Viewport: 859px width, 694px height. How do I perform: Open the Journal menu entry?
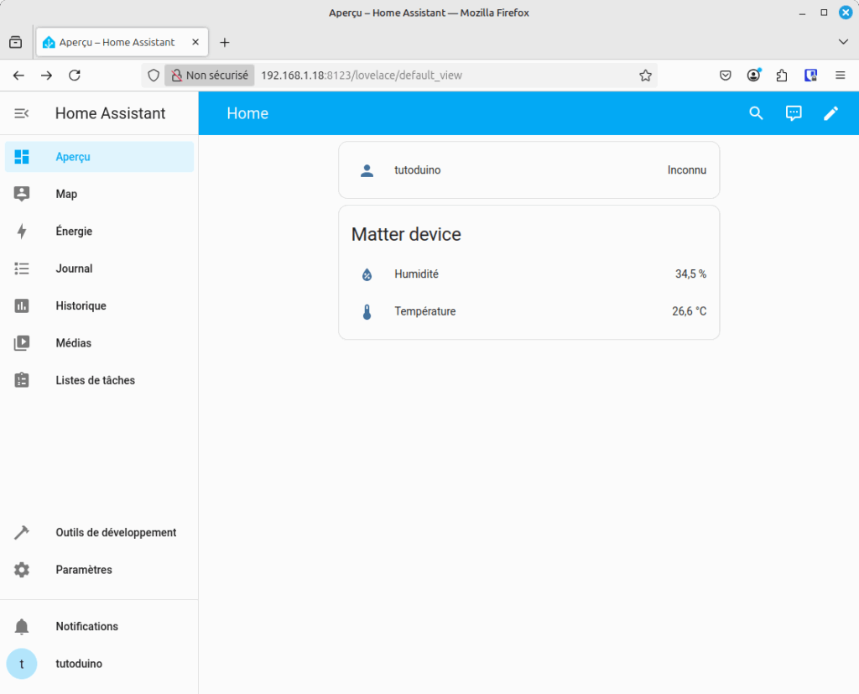pyautogui.click(x=99, y=269)
